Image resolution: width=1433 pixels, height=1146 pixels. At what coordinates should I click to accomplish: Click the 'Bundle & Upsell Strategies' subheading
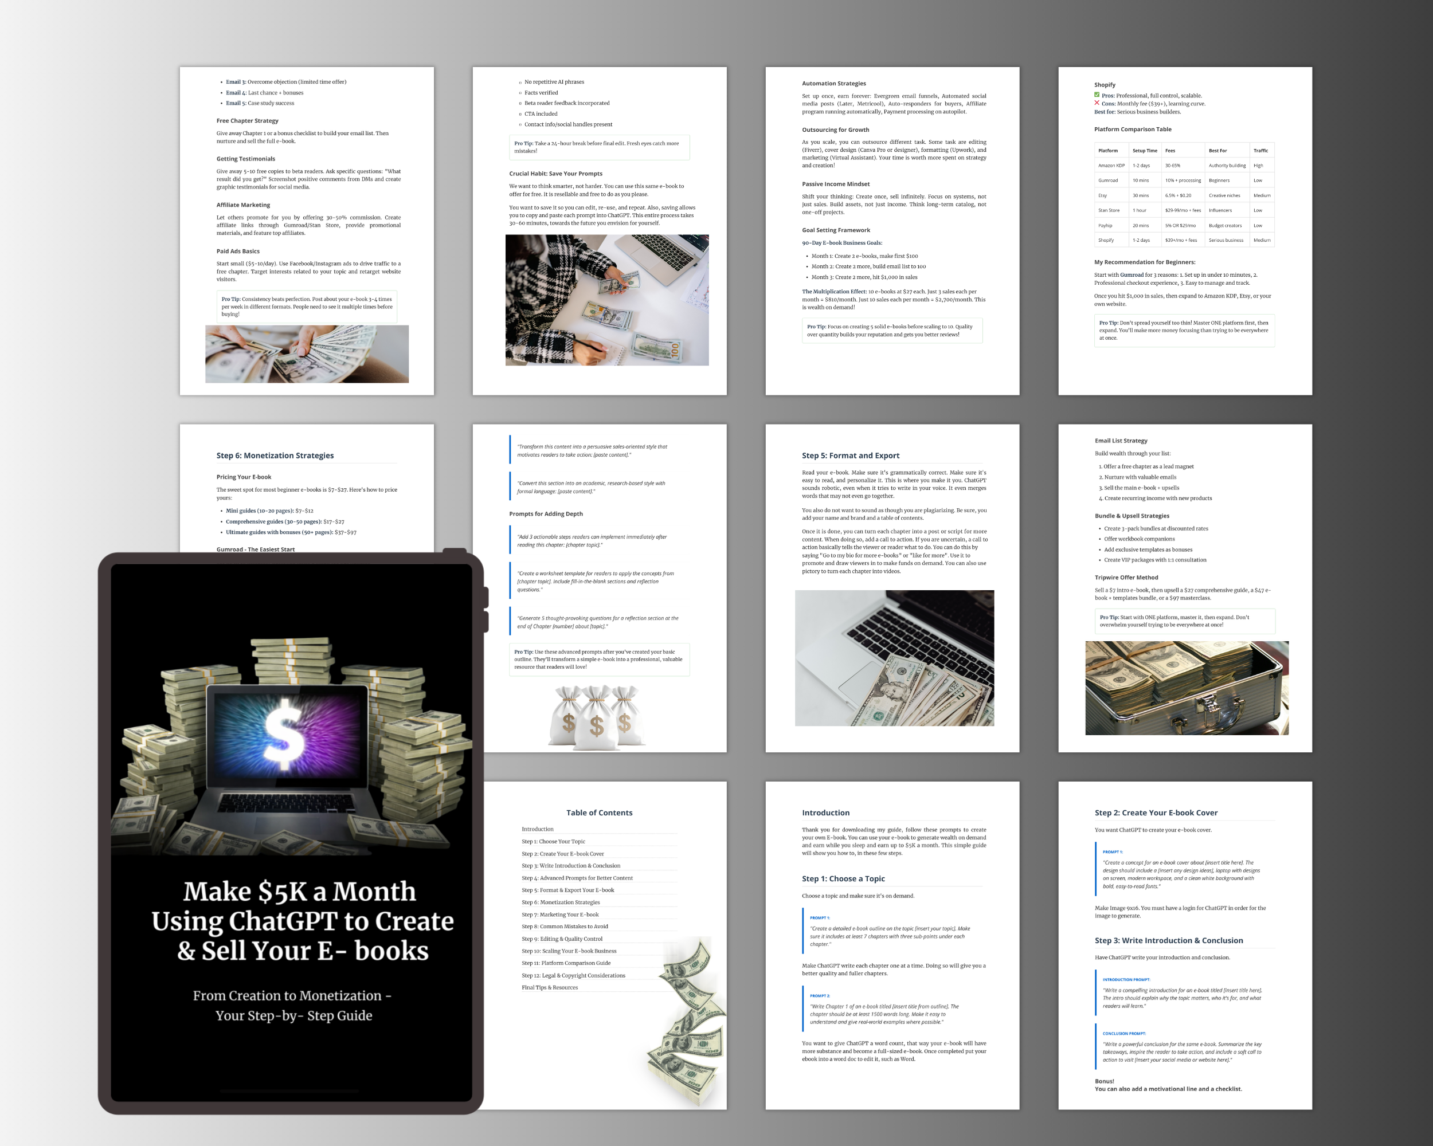point(1132,516)
